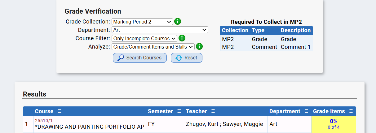The height and width of the screenshot is (133, 376).
Task: Open the 0 of 4 grade items link
Action: click(x=334, y=127)
